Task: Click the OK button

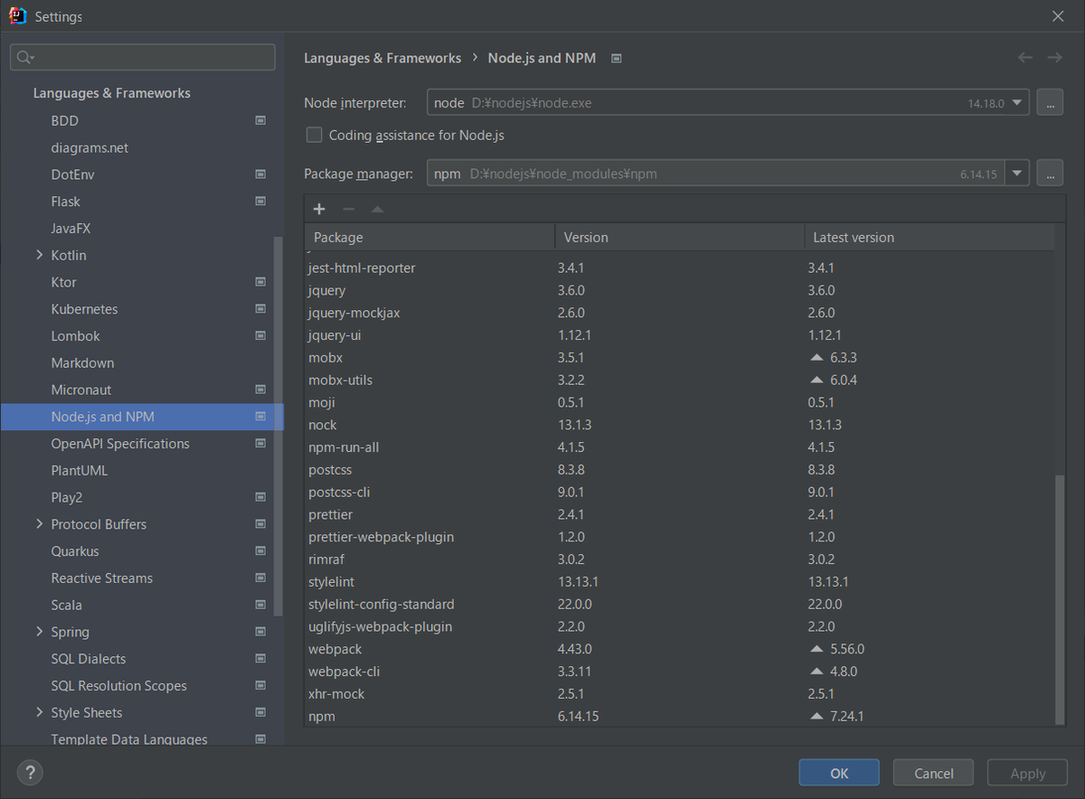Action: tap(839, 773)
